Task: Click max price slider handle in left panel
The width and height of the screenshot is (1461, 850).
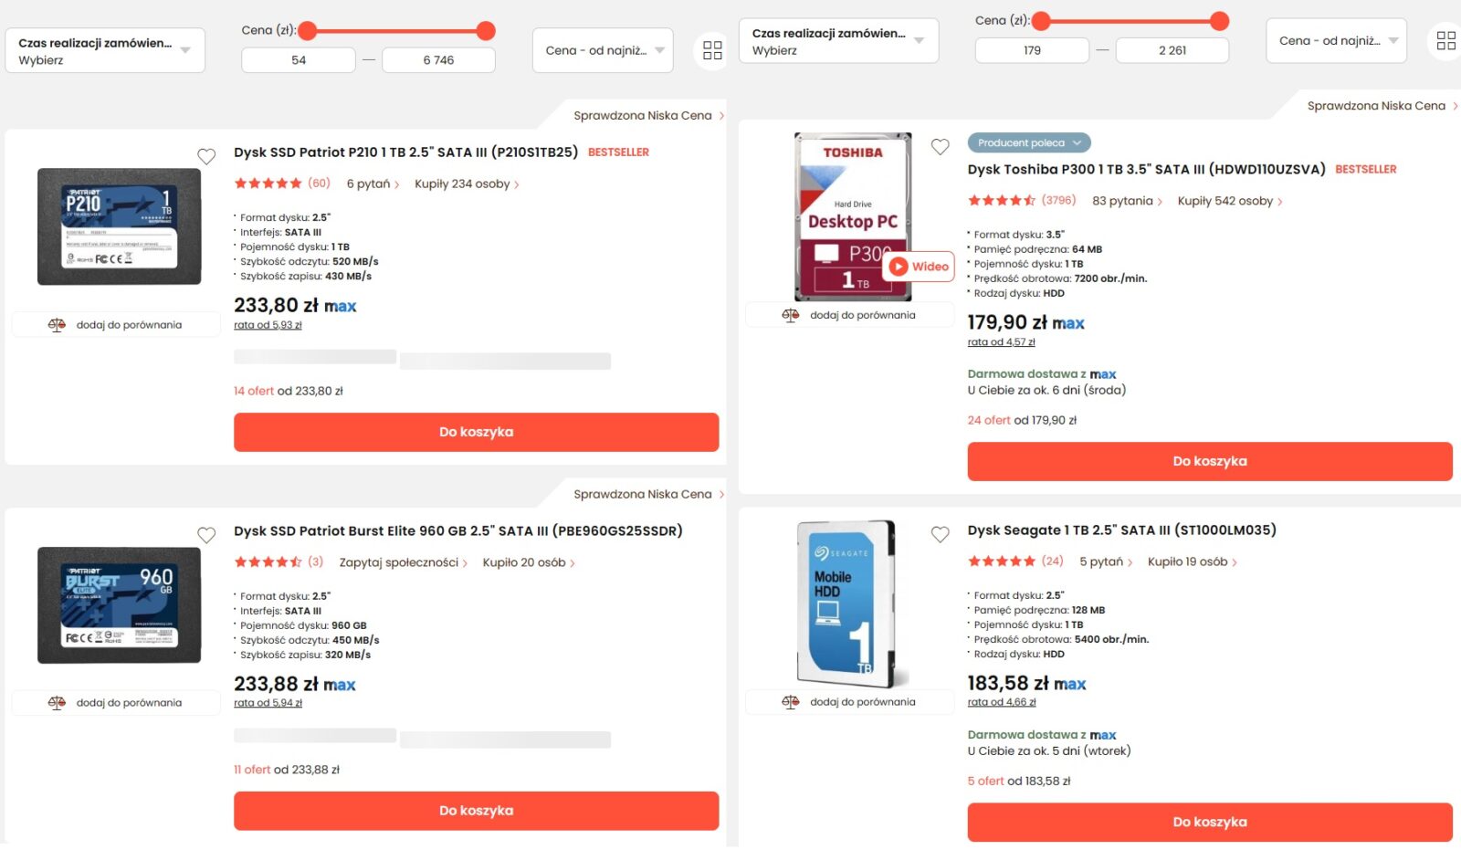Action: (487, 31)
